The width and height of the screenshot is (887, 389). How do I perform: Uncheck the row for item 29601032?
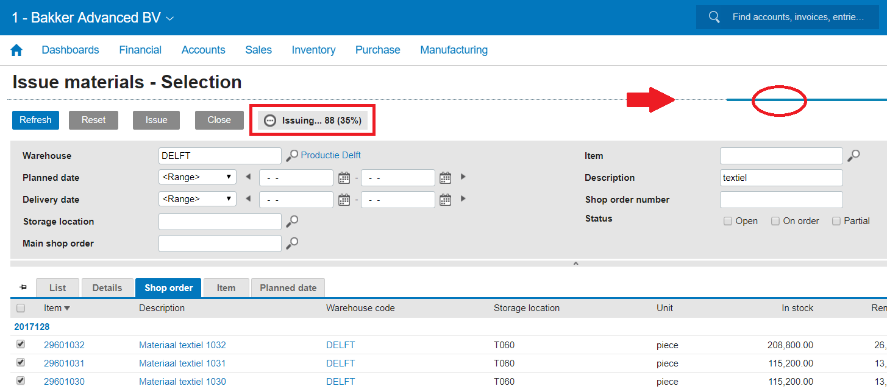click(x=21, y=345)
